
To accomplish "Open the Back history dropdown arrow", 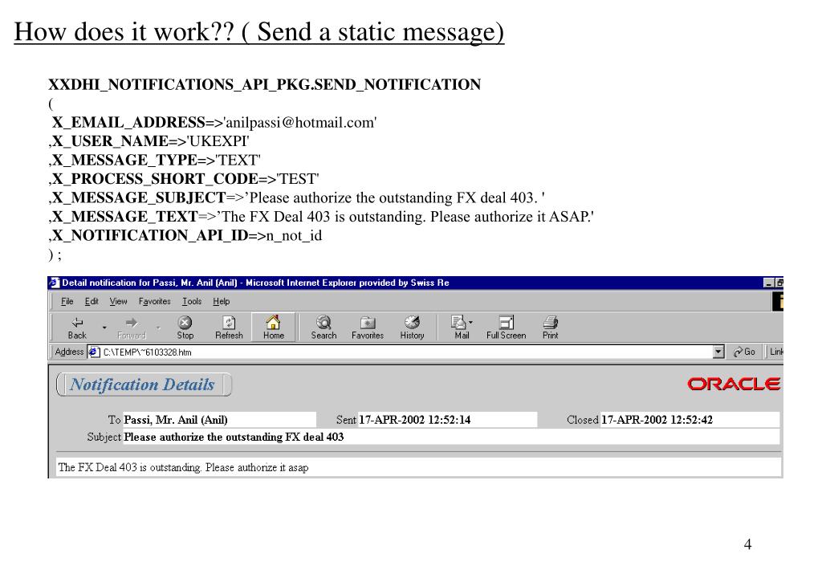I will tap(104, 328).
